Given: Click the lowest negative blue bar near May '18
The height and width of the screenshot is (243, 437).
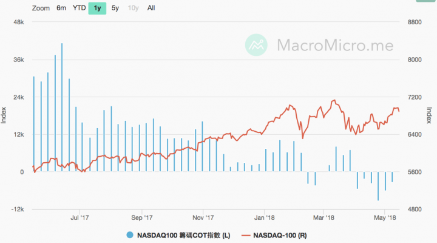Looking at the screenshot, I should [x=378, y=186].
